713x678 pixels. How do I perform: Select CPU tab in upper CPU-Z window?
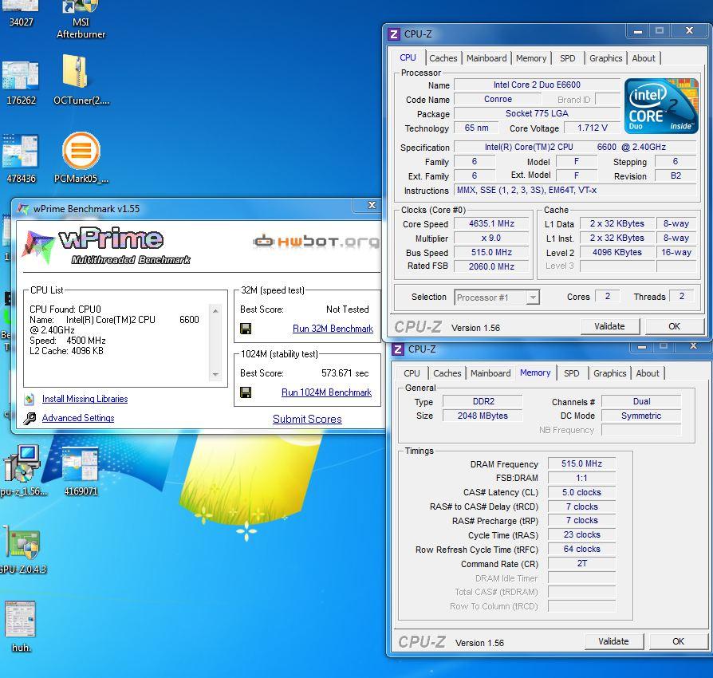[408, 57]
